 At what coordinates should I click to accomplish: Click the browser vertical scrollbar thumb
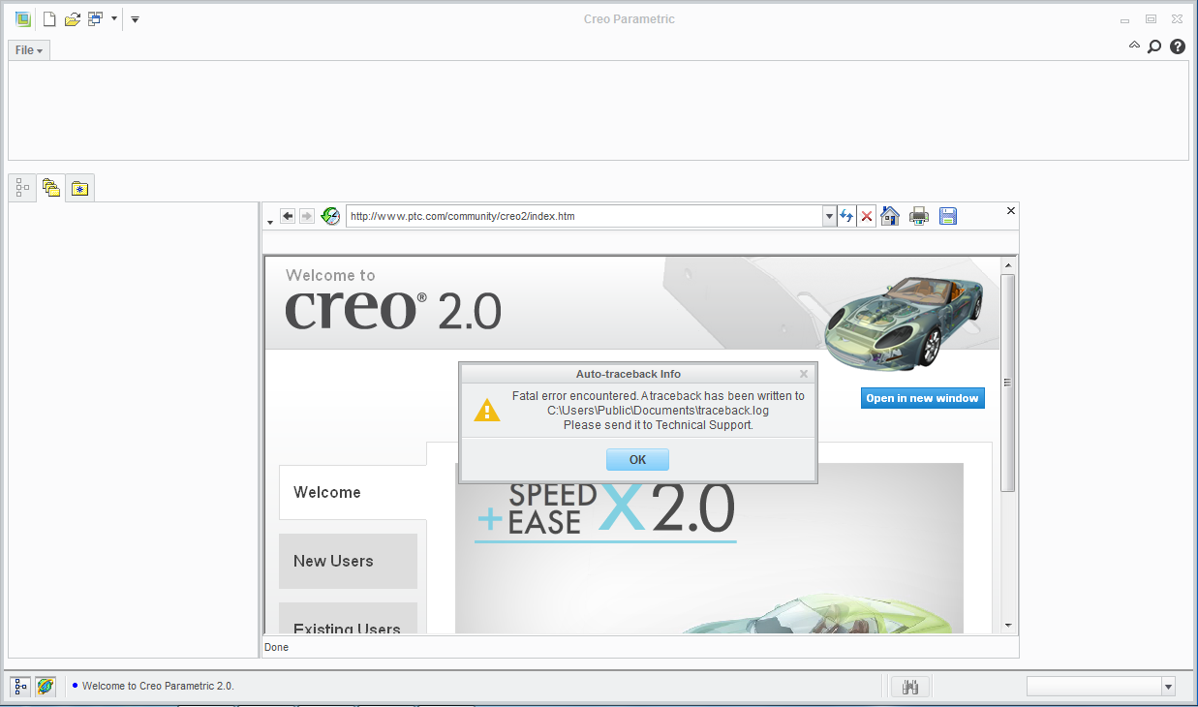tap(1008, 383)
